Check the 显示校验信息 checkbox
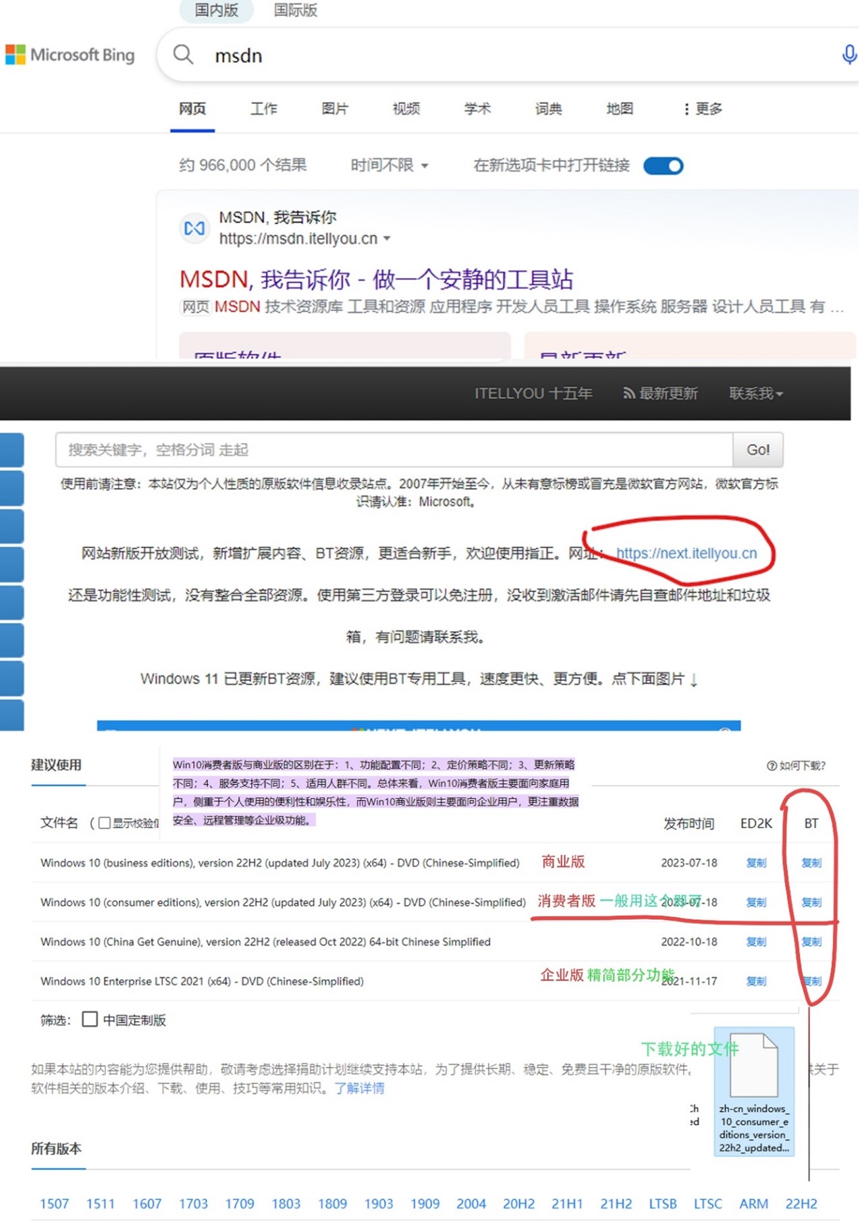The image size is (860, 1229). click(105, 823)
